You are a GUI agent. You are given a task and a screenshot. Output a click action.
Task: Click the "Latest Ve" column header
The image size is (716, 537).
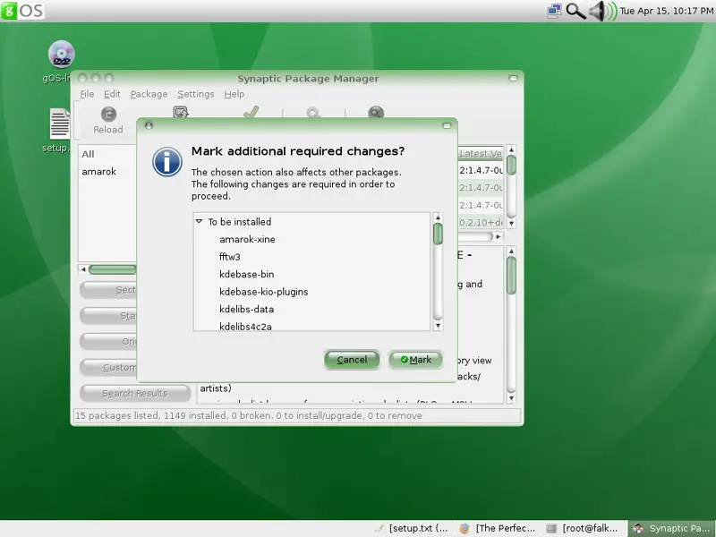(x=481, y=153)
